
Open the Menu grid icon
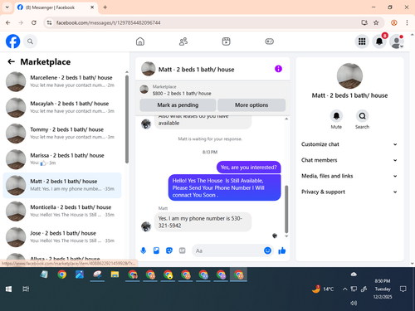[362, 41]
